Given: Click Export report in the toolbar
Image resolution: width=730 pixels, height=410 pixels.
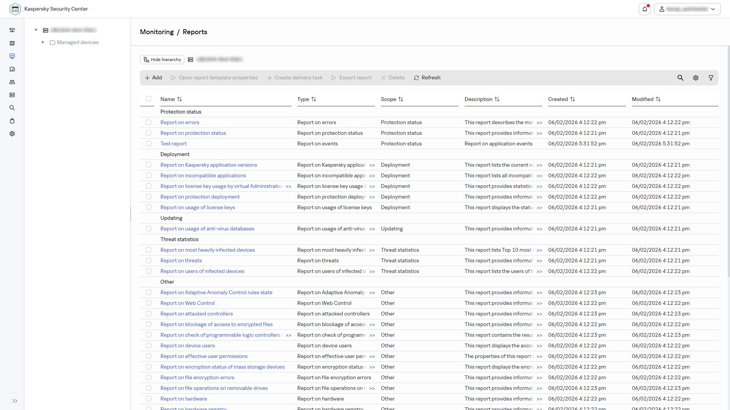Looking at the screenshot, I should click(x=352, y=78).
